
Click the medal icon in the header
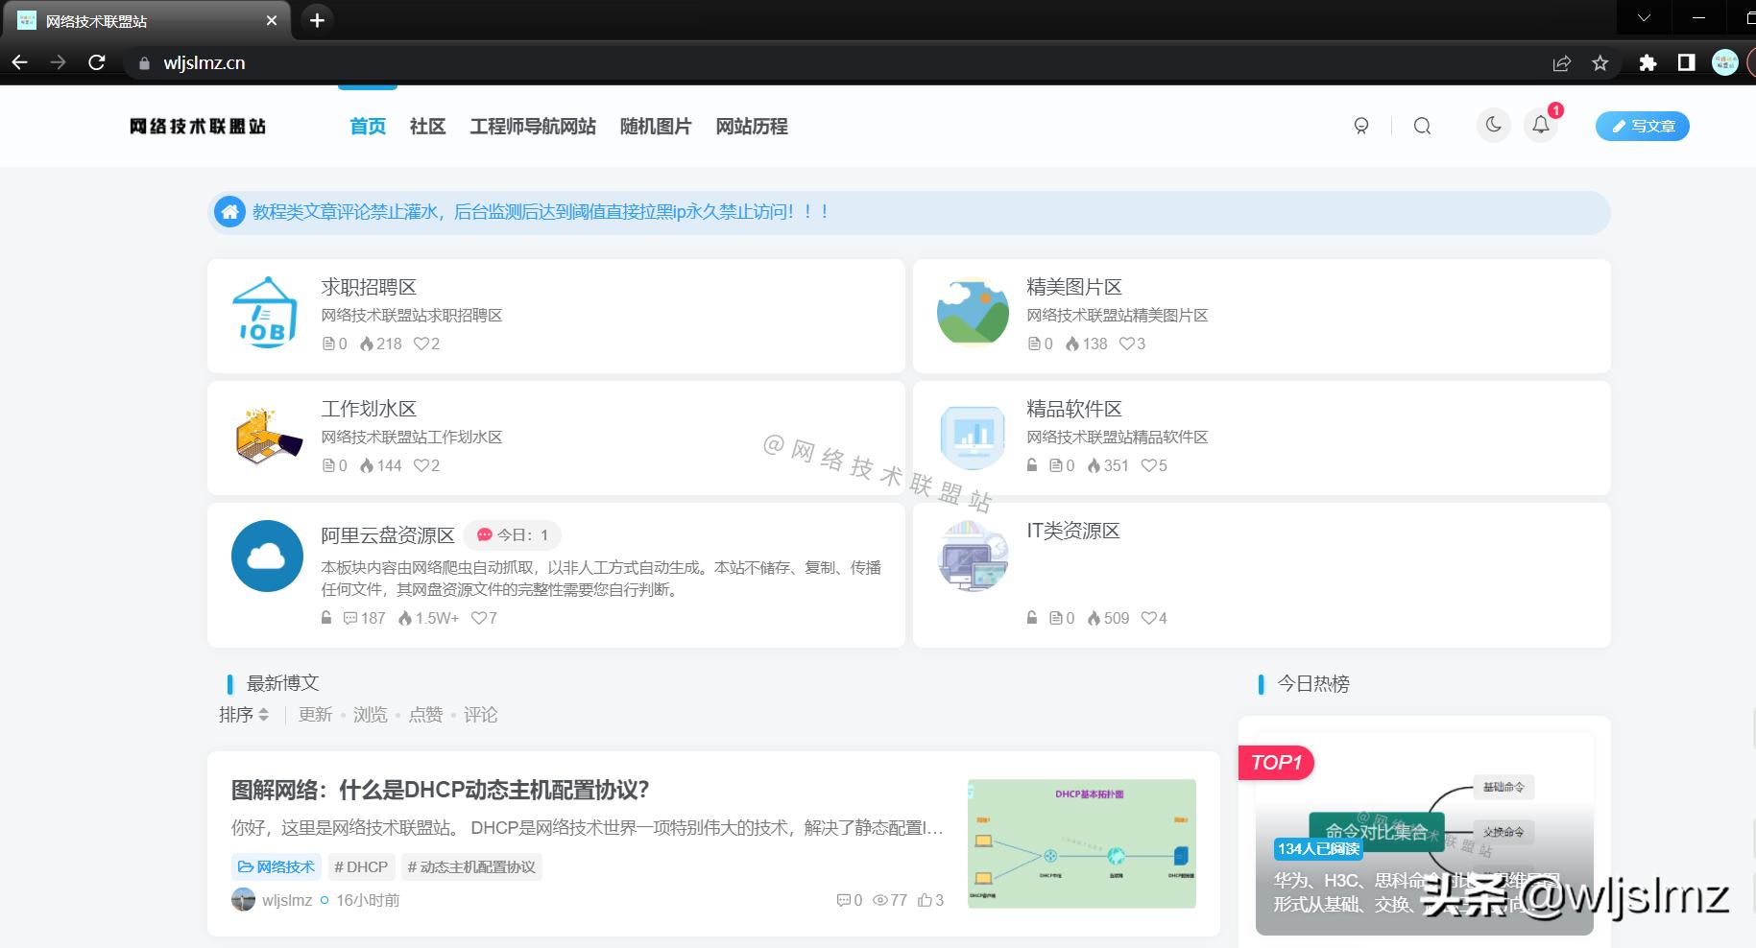point(1360,126)
